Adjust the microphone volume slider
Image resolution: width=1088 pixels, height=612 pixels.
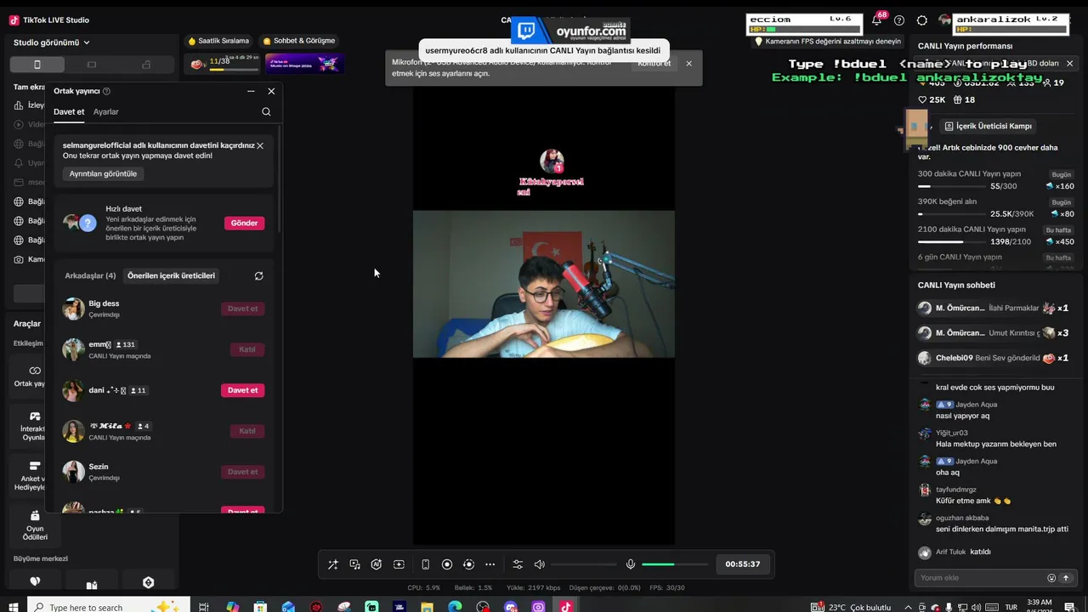tap(675, 564)
